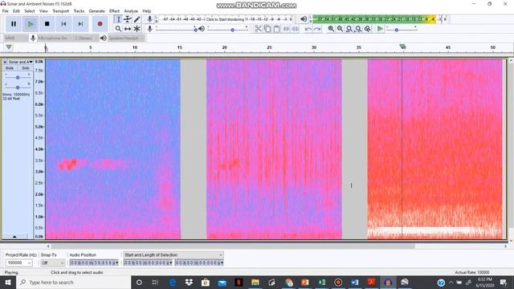Screen dimensions: 514x289
Task: Mute the Sonar and Ambient track
Action: [x=10, y=68]
